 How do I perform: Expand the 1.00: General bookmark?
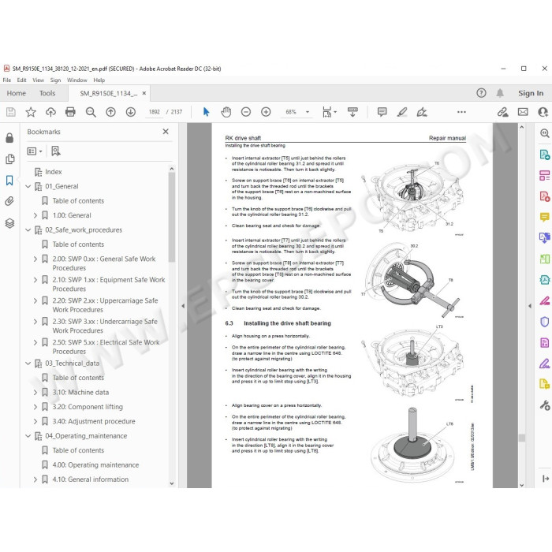(35, 215)
